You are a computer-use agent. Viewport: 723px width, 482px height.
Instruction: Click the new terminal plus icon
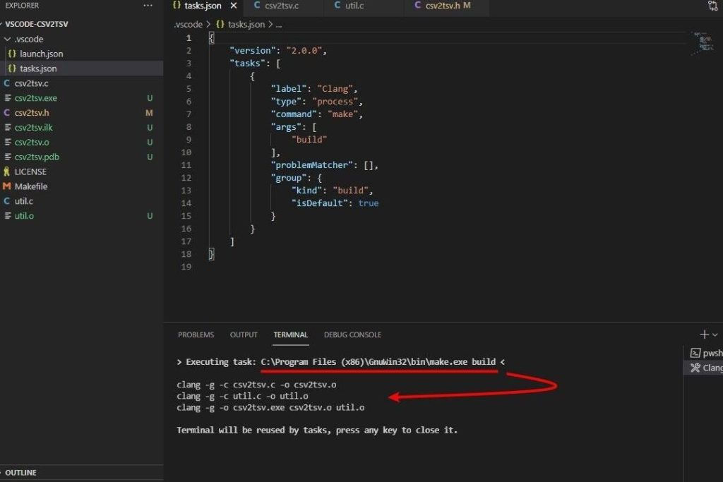pyautogui.click(x=704, y=335)
